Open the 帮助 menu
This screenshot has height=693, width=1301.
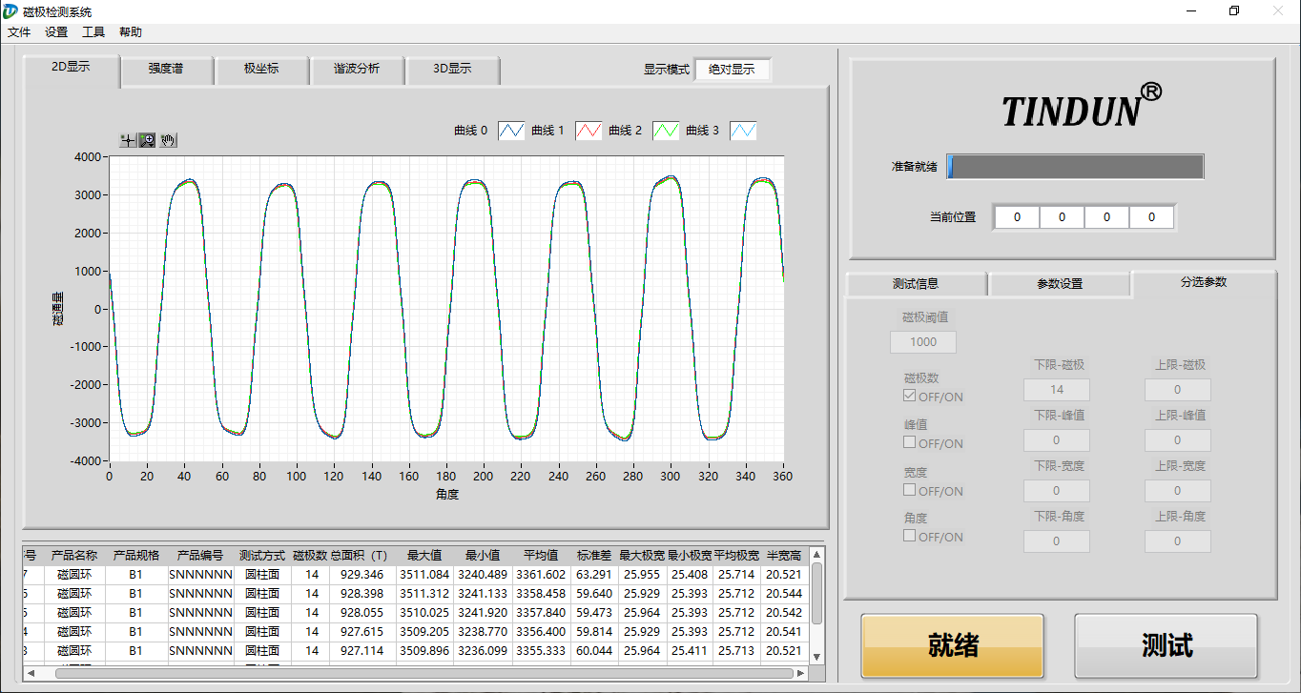[131, 31]
